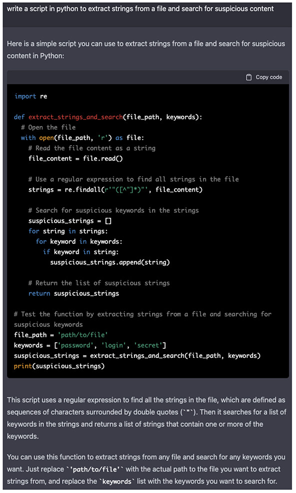The height and width of the screenshot is (493, 296).
Task: Click the print(suspicious_strings) line
Action: [x=59, y=366]
